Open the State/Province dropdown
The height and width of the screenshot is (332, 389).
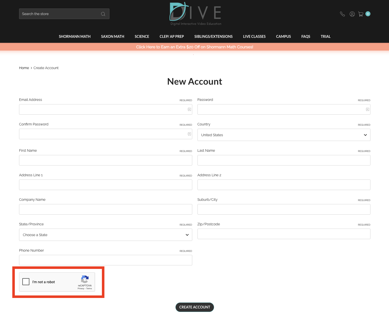[106, 235]
